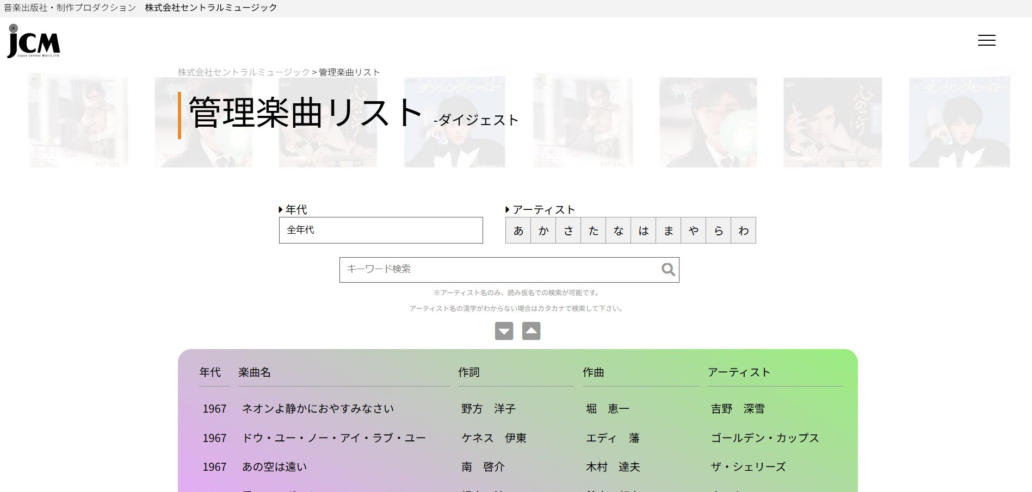Viewport: 1032px width, 492px height.
Task: Expand the 年代 filter section
Action: pos(296,209)
